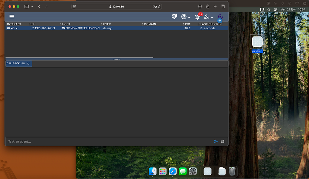The width and height of the screenshot is (309, 179).
Task: Click the Task an agent input field
Action: [106, 142]
